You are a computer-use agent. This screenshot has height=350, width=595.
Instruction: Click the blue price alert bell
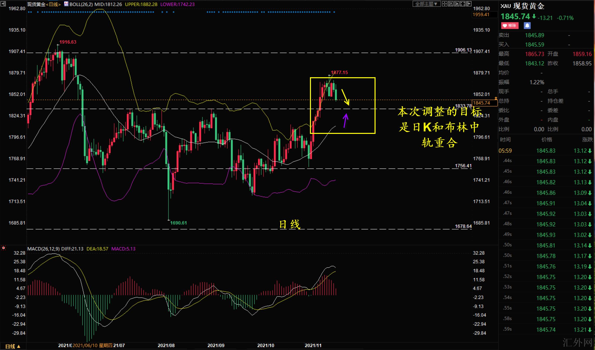click(527, 26)
